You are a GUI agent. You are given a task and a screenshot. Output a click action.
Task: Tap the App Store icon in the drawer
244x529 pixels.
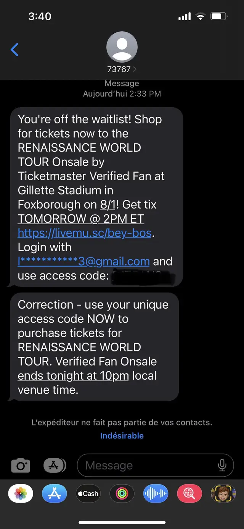(54, 493)
